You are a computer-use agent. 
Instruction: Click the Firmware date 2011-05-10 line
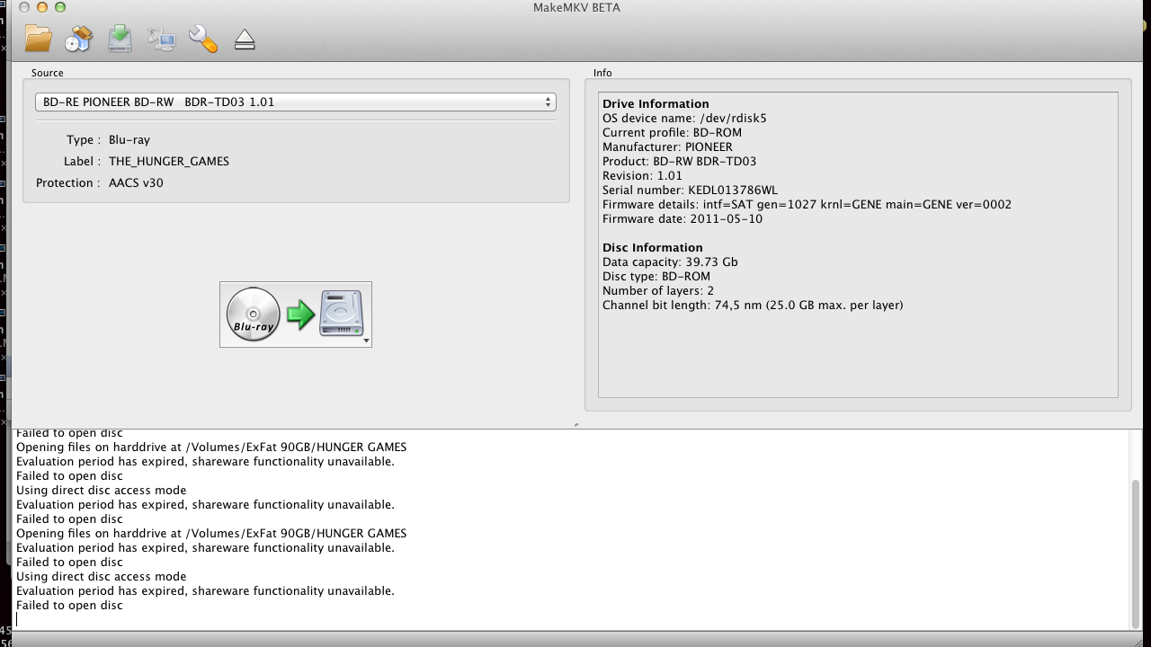coord(683,219)
